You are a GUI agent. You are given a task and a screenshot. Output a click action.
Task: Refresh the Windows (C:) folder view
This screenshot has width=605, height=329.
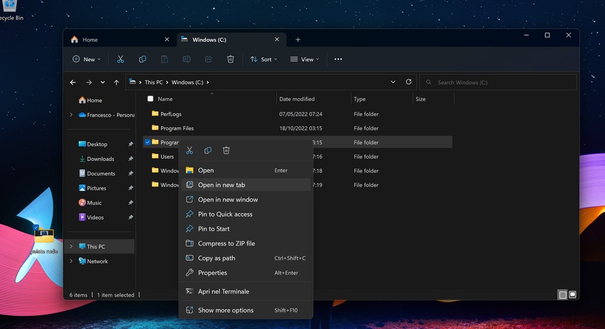click(x=408, y=82)
